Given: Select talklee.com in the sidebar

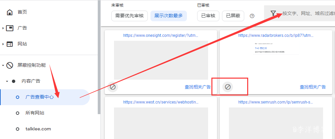Looking at the screenshot, I should point(38,129).
